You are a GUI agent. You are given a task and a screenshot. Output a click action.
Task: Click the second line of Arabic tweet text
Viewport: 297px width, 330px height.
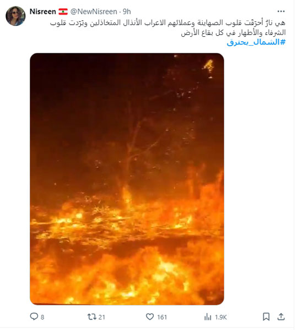coord(233,32)
